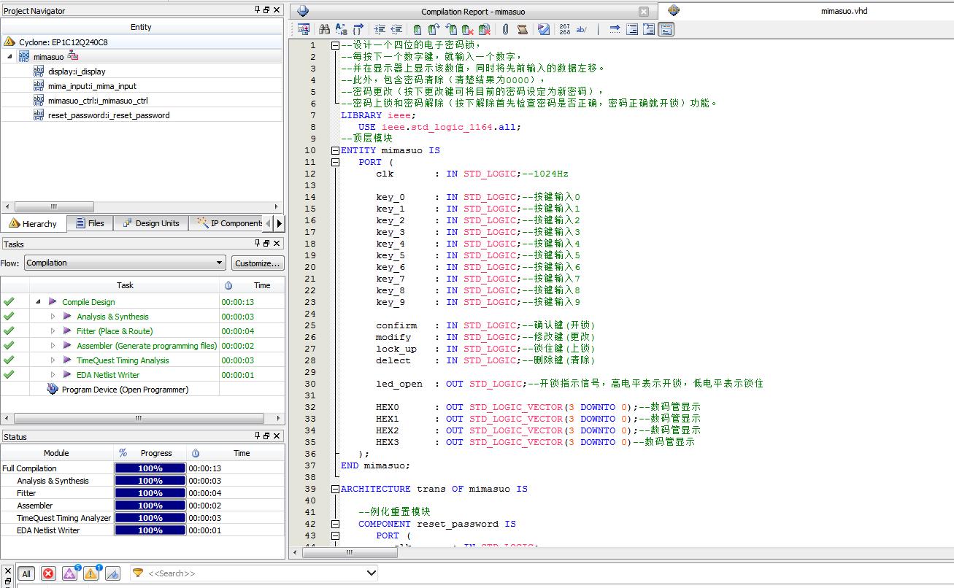Click the Insert Template scroll icon

tap(522, 29)
